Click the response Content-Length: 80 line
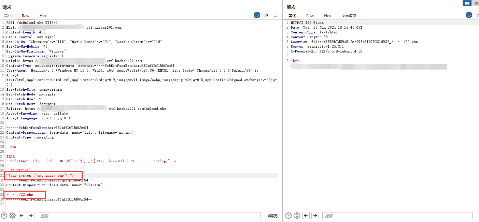Screen dimensions: 479x222 pos(309,37)
